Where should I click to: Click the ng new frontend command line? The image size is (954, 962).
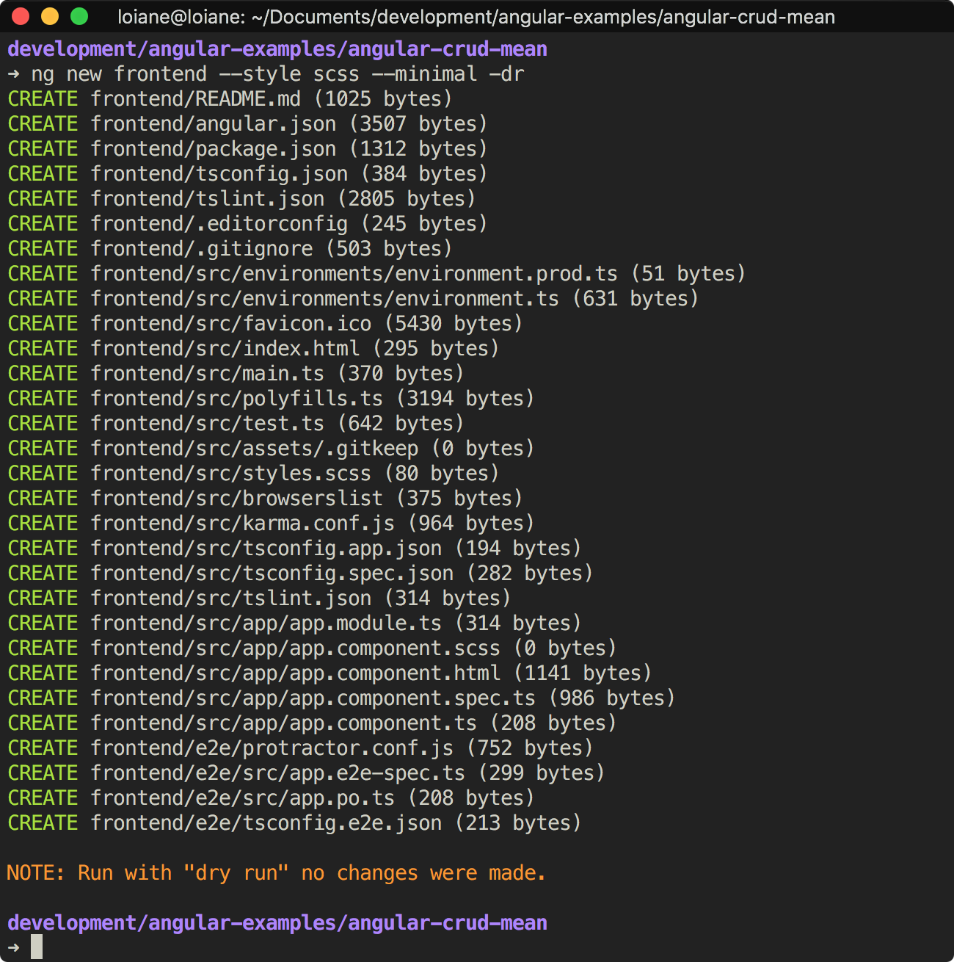[x=266, y=74]
